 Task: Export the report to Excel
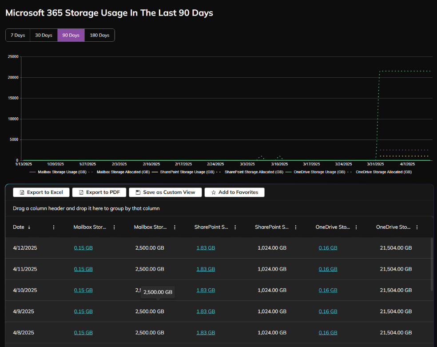[41, 192]
